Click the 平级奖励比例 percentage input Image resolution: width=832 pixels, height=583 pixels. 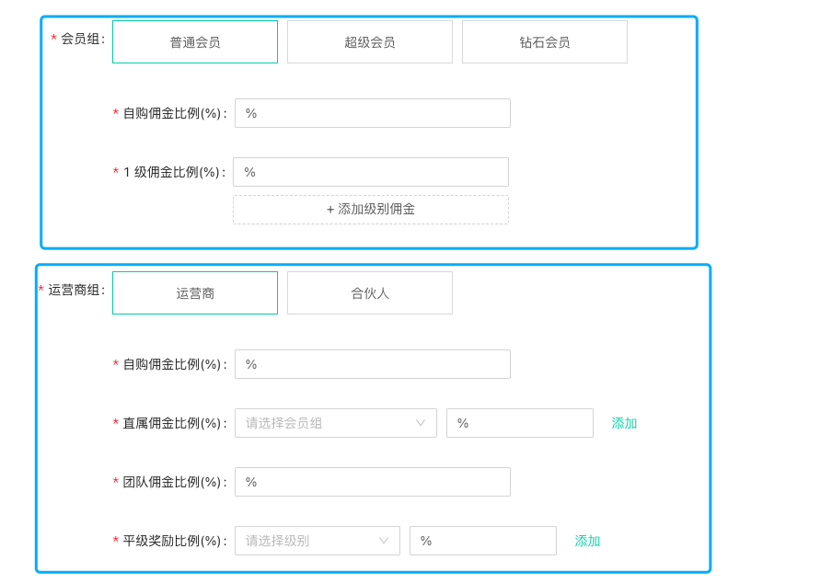pos(483,541)
